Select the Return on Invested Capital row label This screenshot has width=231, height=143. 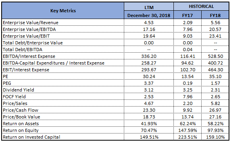(x=31, y=137)
